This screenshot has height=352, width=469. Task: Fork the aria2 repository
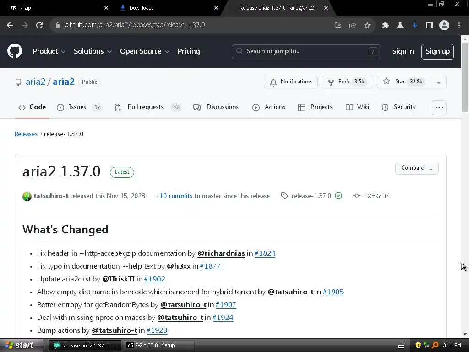347,82
